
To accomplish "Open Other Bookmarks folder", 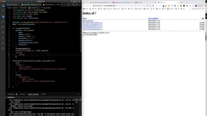I will click(199, 9).
